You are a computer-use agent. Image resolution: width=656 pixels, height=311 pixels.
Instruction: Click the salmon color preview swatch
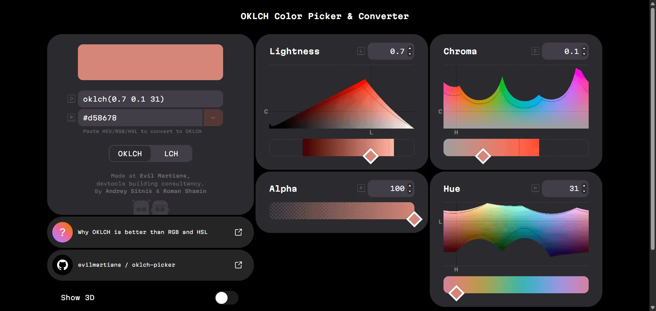click(x=150, y=62)
